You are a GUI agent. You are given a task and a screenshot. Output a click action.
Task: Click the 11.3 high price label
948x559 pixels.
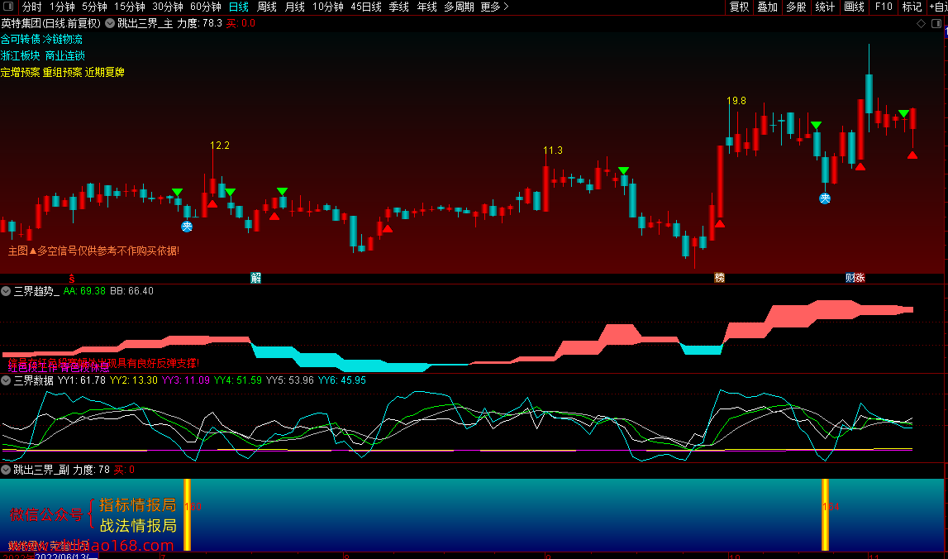pyautogui.click(x=553, y=150)
